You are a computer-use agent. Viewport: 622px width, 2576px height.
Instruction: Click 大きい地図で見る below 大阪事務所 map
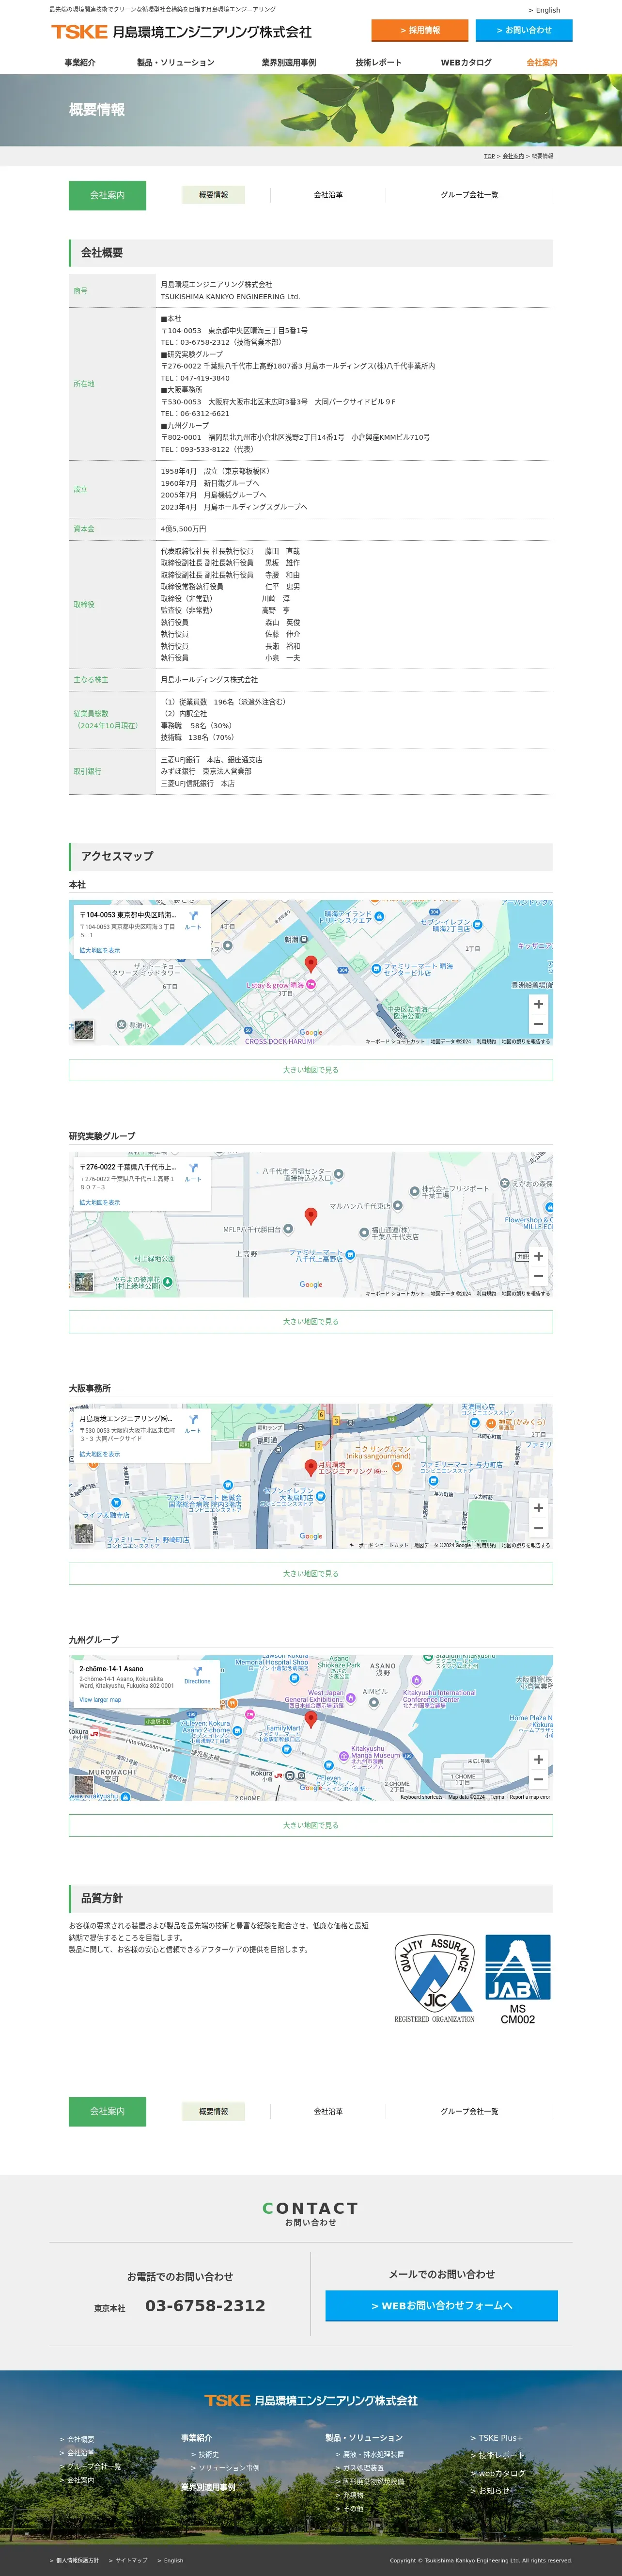coord(311,1574)
